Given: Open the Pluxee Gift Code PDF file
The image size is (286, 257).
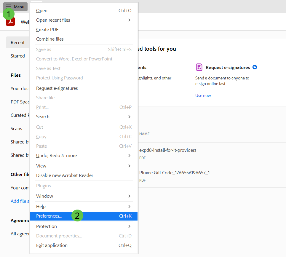Looking at the screenshot, I should [174, 173].
